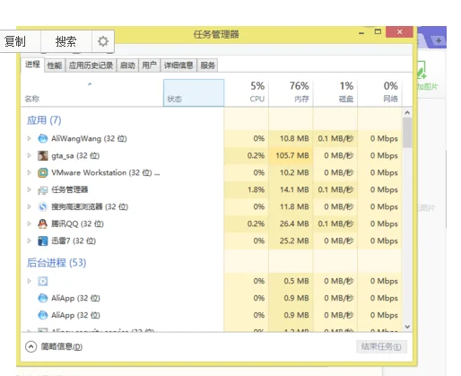
Task: Click the plus new-tab button behind Task Manager
Action: click(439, 40)
